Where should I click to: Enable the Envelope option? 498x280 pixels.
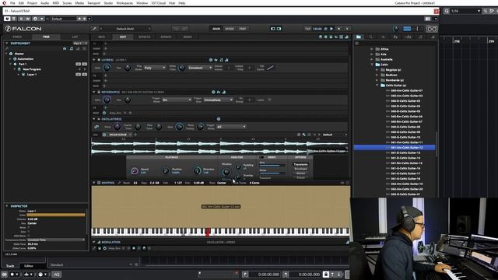300,169
